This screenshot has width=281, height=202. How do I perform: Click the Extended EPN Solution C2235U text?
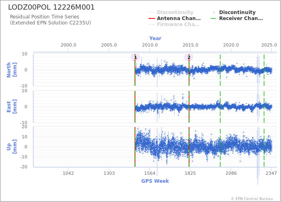50,23
